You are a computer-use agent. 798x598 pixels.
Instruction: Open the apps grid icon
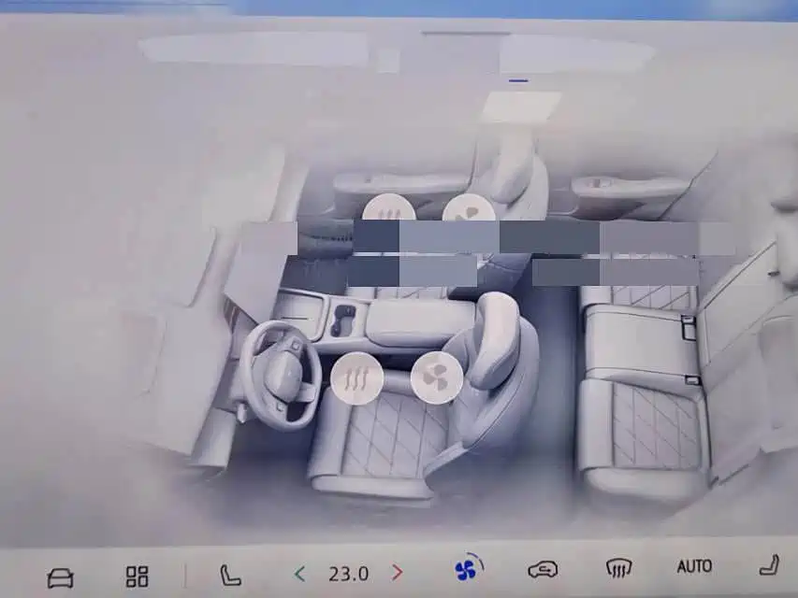137,576
